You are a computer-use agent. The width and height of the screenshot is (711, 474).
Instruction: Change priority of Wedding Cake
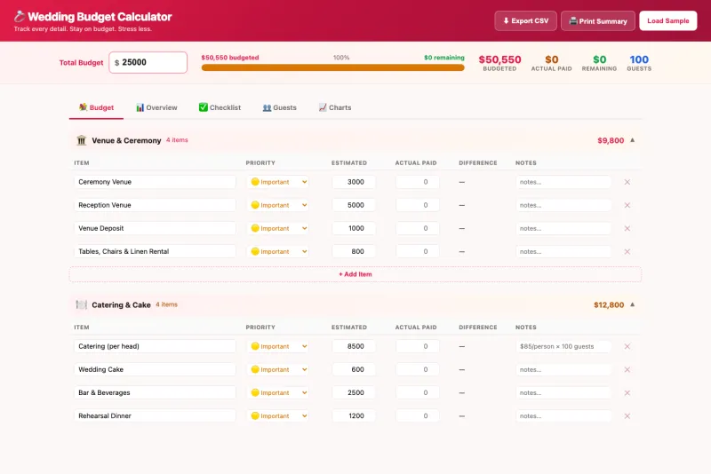(278, 369)
